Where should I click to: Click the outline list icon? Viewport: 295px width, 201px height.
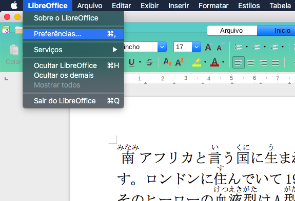[x=274, y=47]
